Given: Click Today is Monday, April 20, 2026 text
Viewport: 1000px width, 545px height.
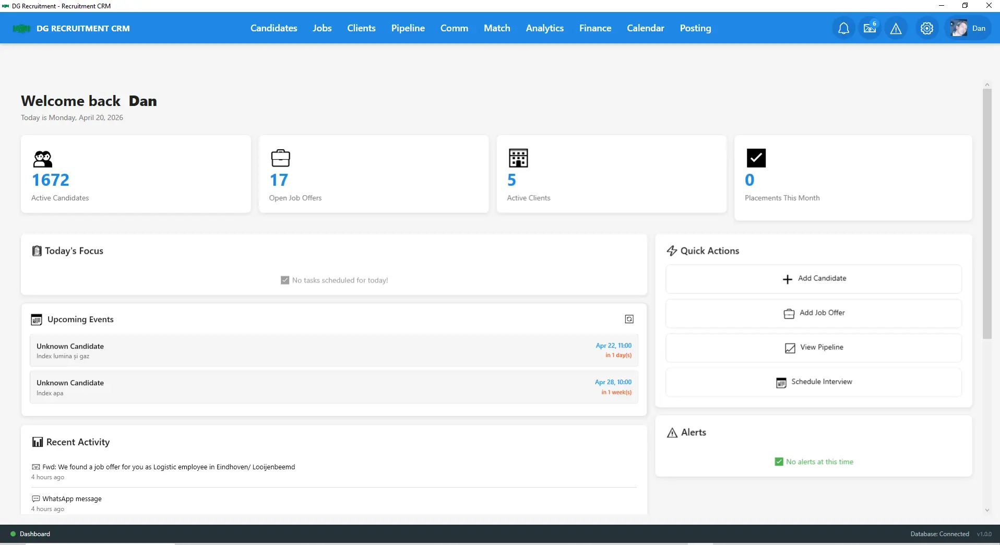Looking at the screenshot, I should coord(72,118).
